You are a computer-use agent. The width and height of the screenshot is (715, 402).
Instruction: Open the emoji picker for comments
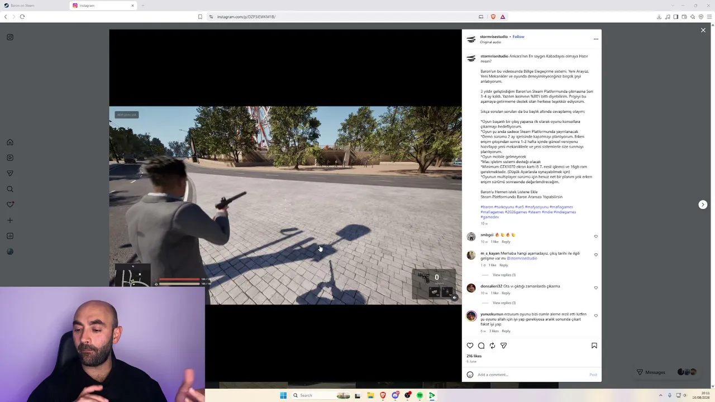click(470, 375)
